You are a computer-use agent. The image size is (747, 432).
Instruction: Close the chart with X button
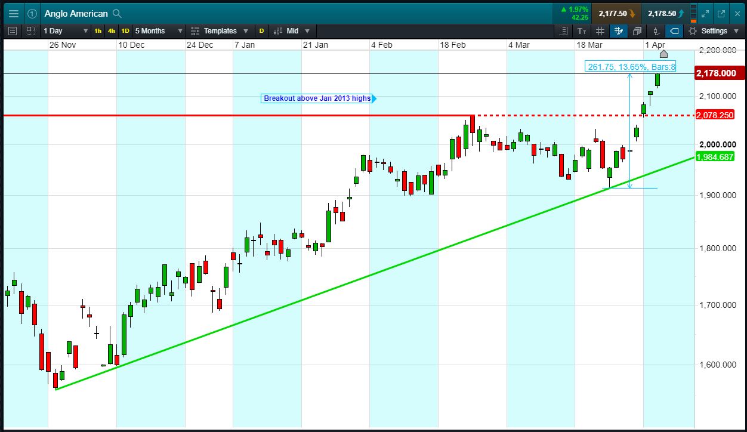click(737, 13)
